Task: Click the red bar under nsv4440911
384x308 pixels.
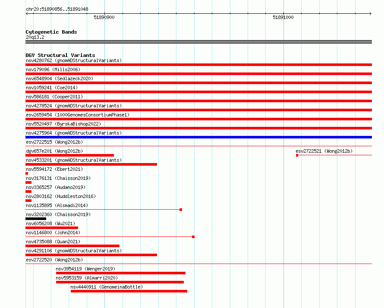Action: 129,291
